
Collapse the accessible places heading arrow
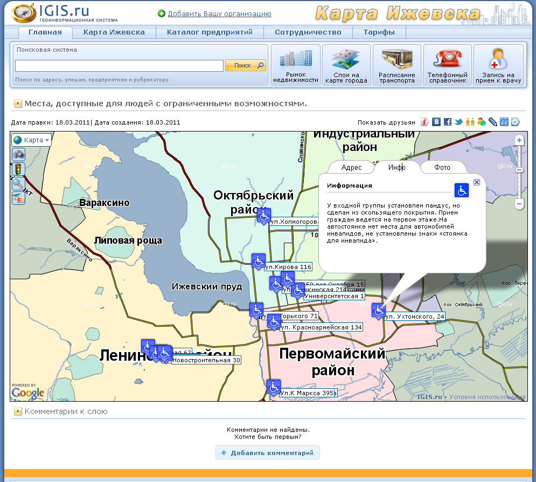tap(17, 104)
